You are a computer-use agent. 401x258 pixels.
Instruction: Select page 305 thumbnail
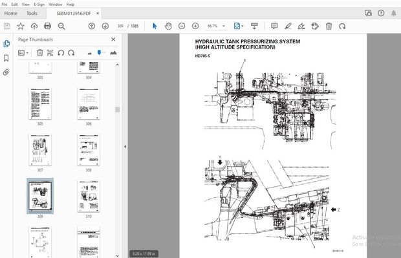click(40, 104)
